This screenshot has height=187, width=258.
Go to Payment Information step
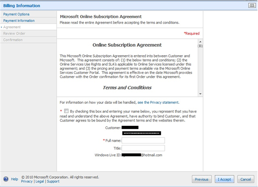click(x=19, y=21)
